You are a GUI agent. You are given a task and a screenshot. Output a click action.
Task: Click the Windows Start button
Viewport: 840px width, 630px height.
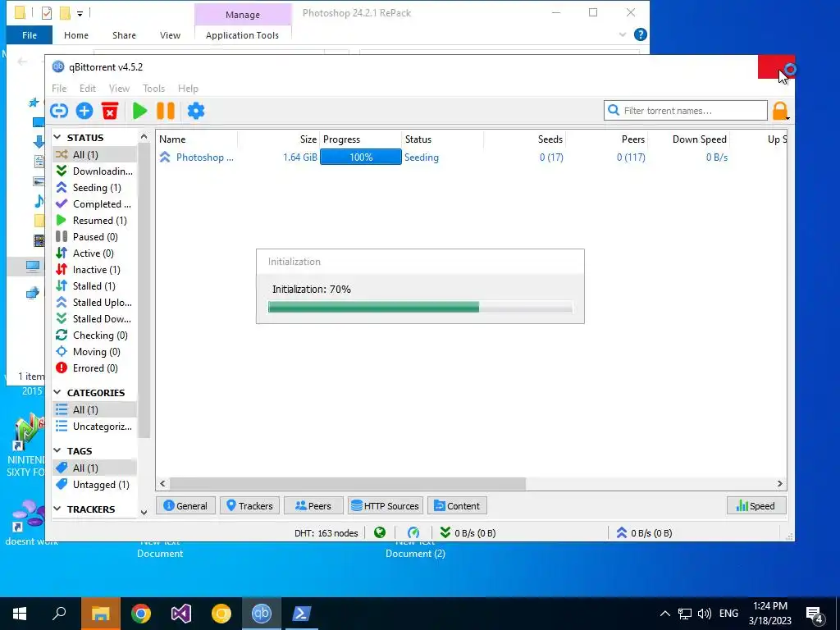click(20, 614)
